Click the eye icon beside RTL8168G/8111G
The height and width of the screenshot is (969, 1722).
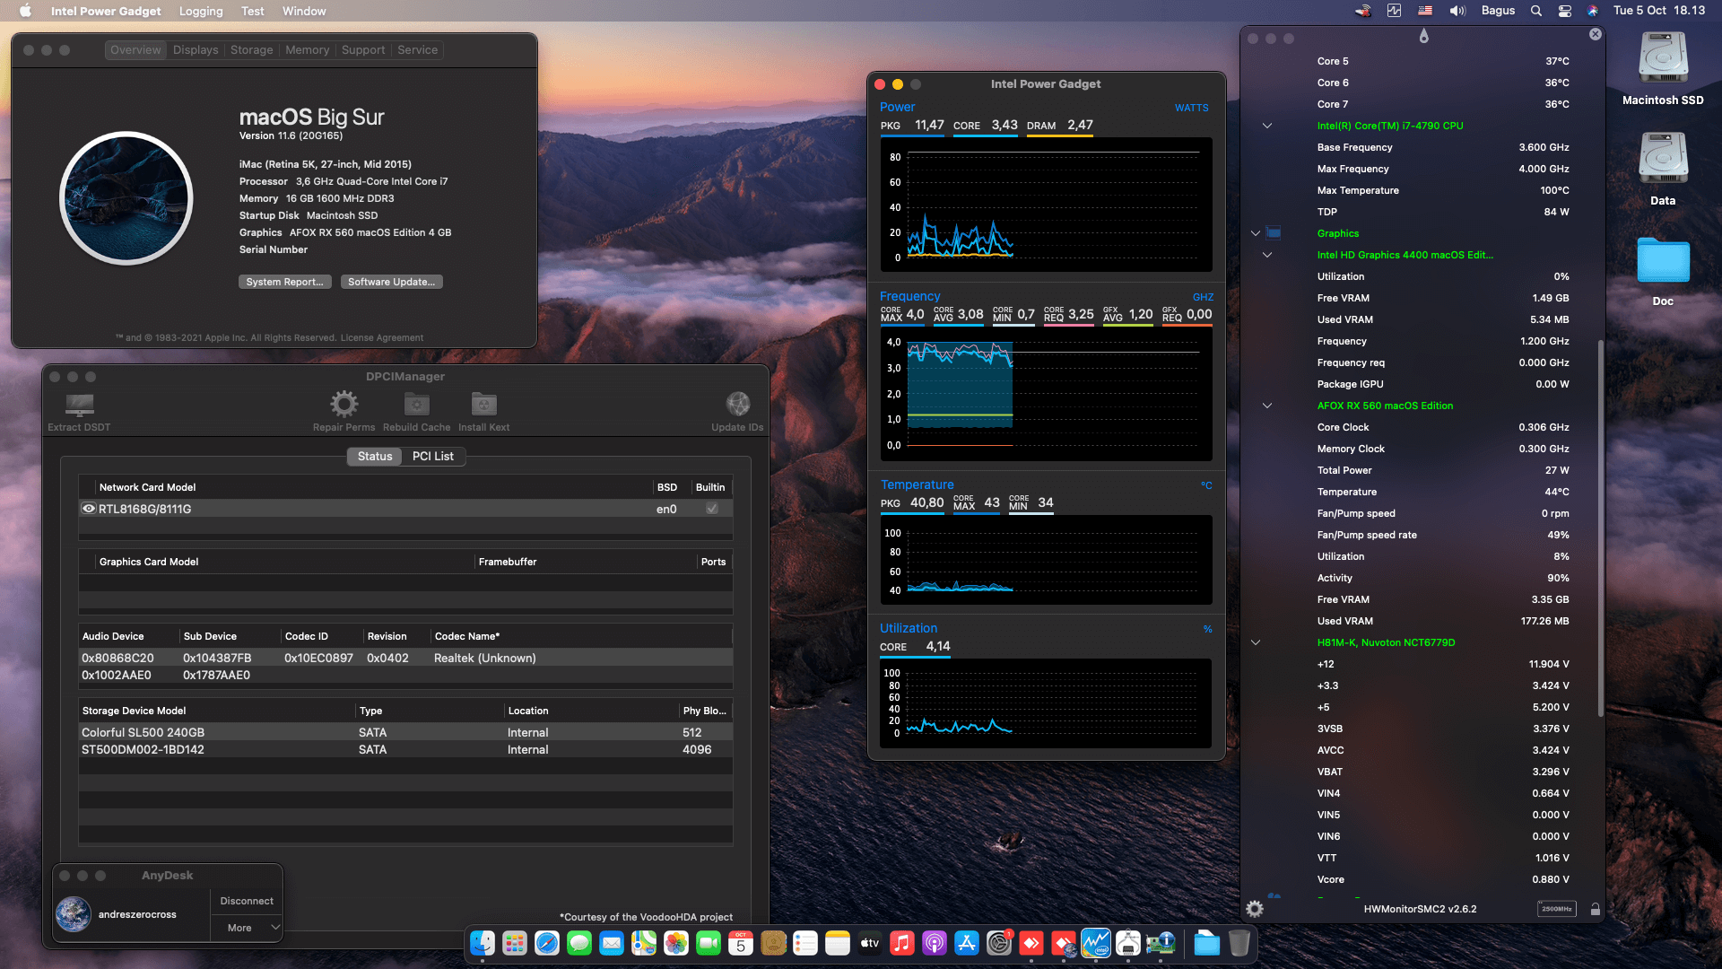point(89,509)
